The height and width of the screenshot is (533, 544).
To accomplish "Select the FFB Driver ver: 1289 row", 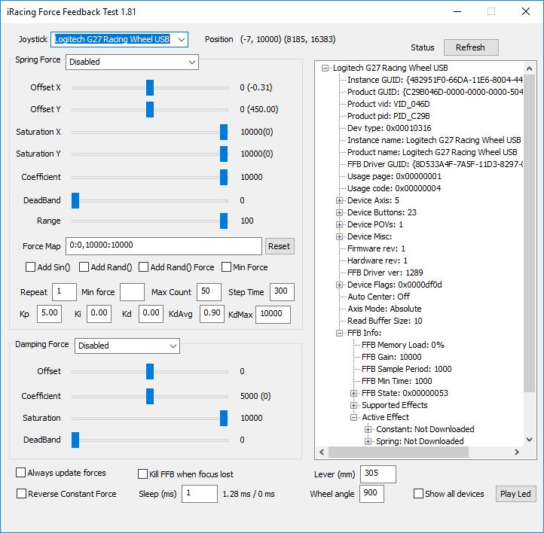I will point(385,273).
